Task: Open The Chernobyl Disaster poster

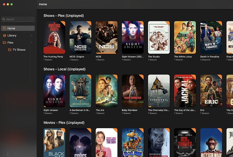Action: pyautogui.click(x=159, y=91)
